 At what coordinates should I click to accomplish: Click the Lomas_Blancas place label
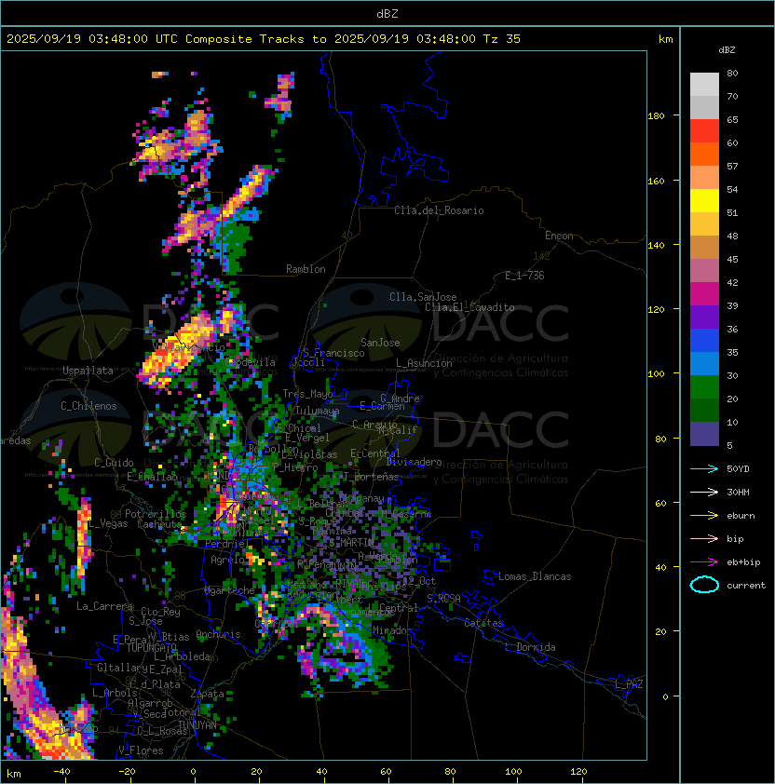(535, 576)
